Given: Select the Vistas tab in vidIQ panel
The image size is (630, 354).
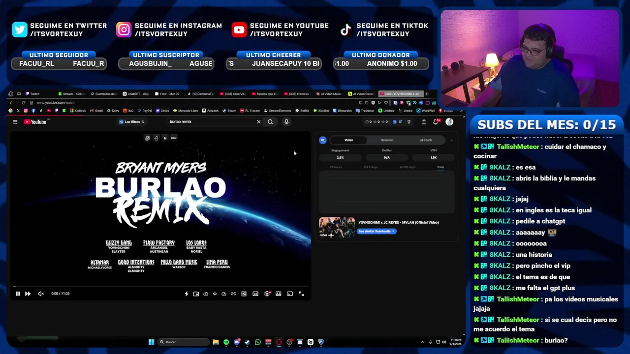Looking at the screenshot, I should coord(348,140).
